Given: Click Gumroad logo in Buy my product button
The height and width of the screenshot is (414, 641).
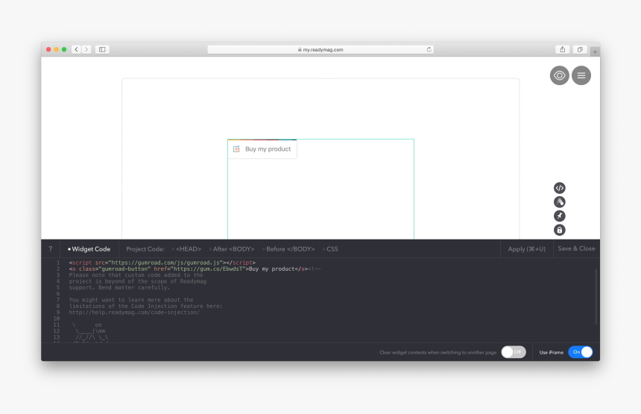Looking at the screenshot, I should point(236,149).
